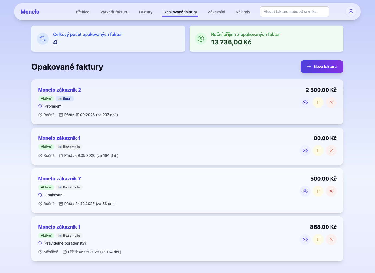Click the Nová faktura button
This screenshot has width=375, height=273.
click(322, 67)
